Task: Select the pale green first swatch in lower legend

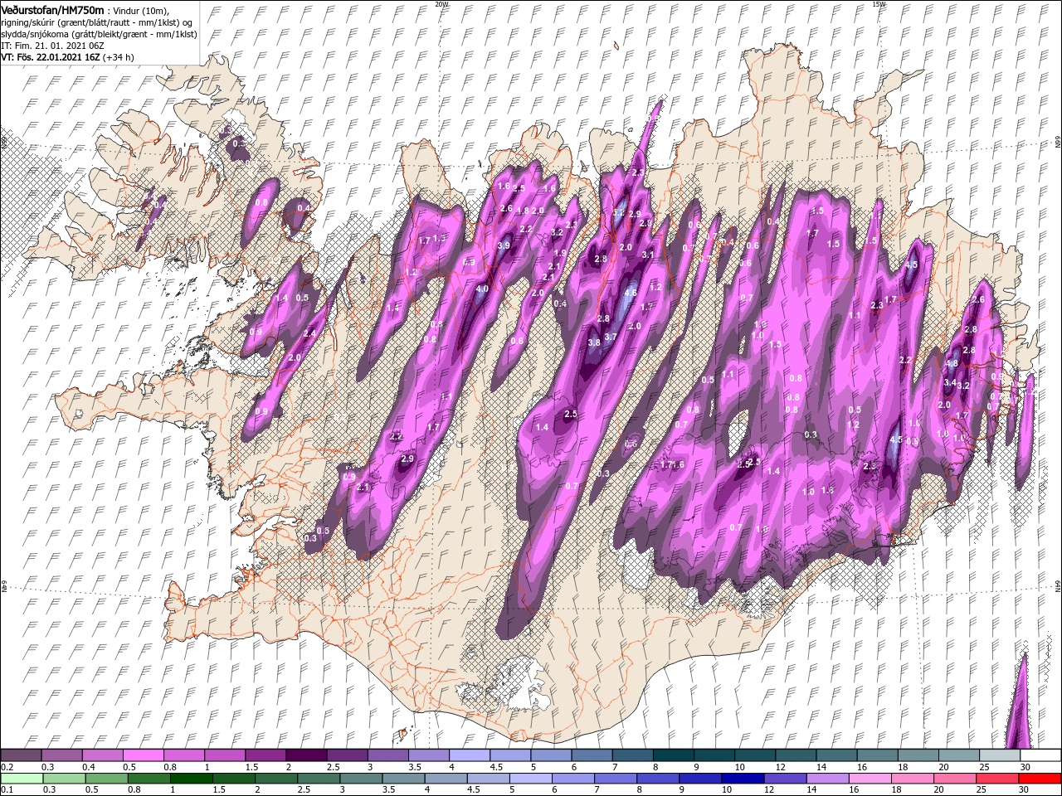Action: click(22, 779)
